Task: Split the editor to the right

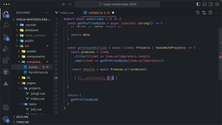Action: pos(211,13)
